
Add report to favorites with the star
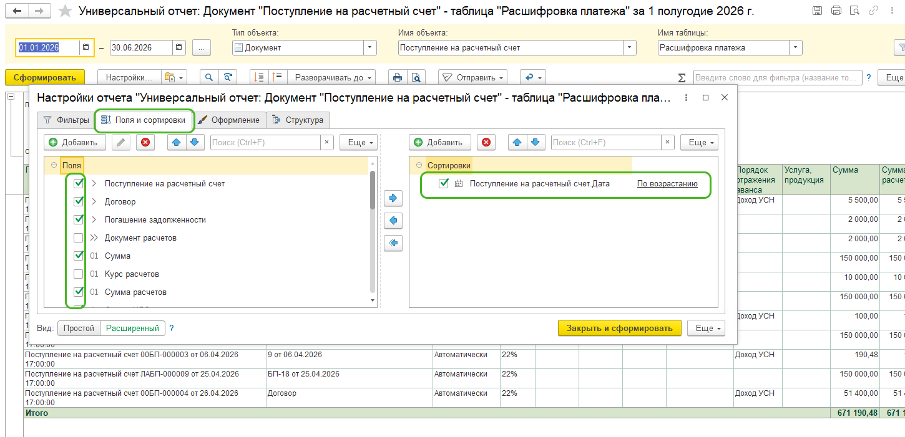[64, 11]
